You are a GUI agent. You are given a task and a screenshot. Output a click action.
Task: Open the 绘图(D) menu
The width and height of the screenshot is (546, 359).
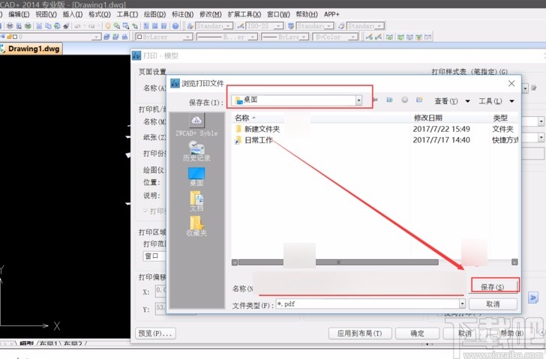pos(155,14)
